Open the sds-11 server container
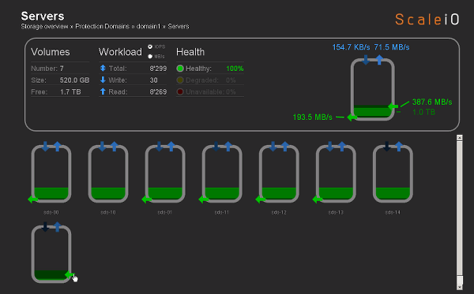Image resolution: width=474 pixels, height=294 pixels. (222, 173)
